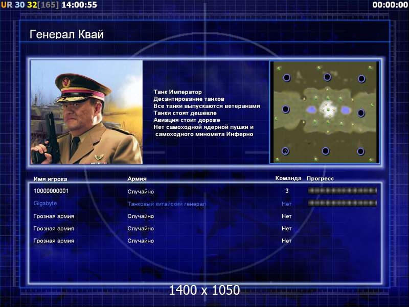
Task: Click the right blue lake on minimap
Action: (346, 110)
